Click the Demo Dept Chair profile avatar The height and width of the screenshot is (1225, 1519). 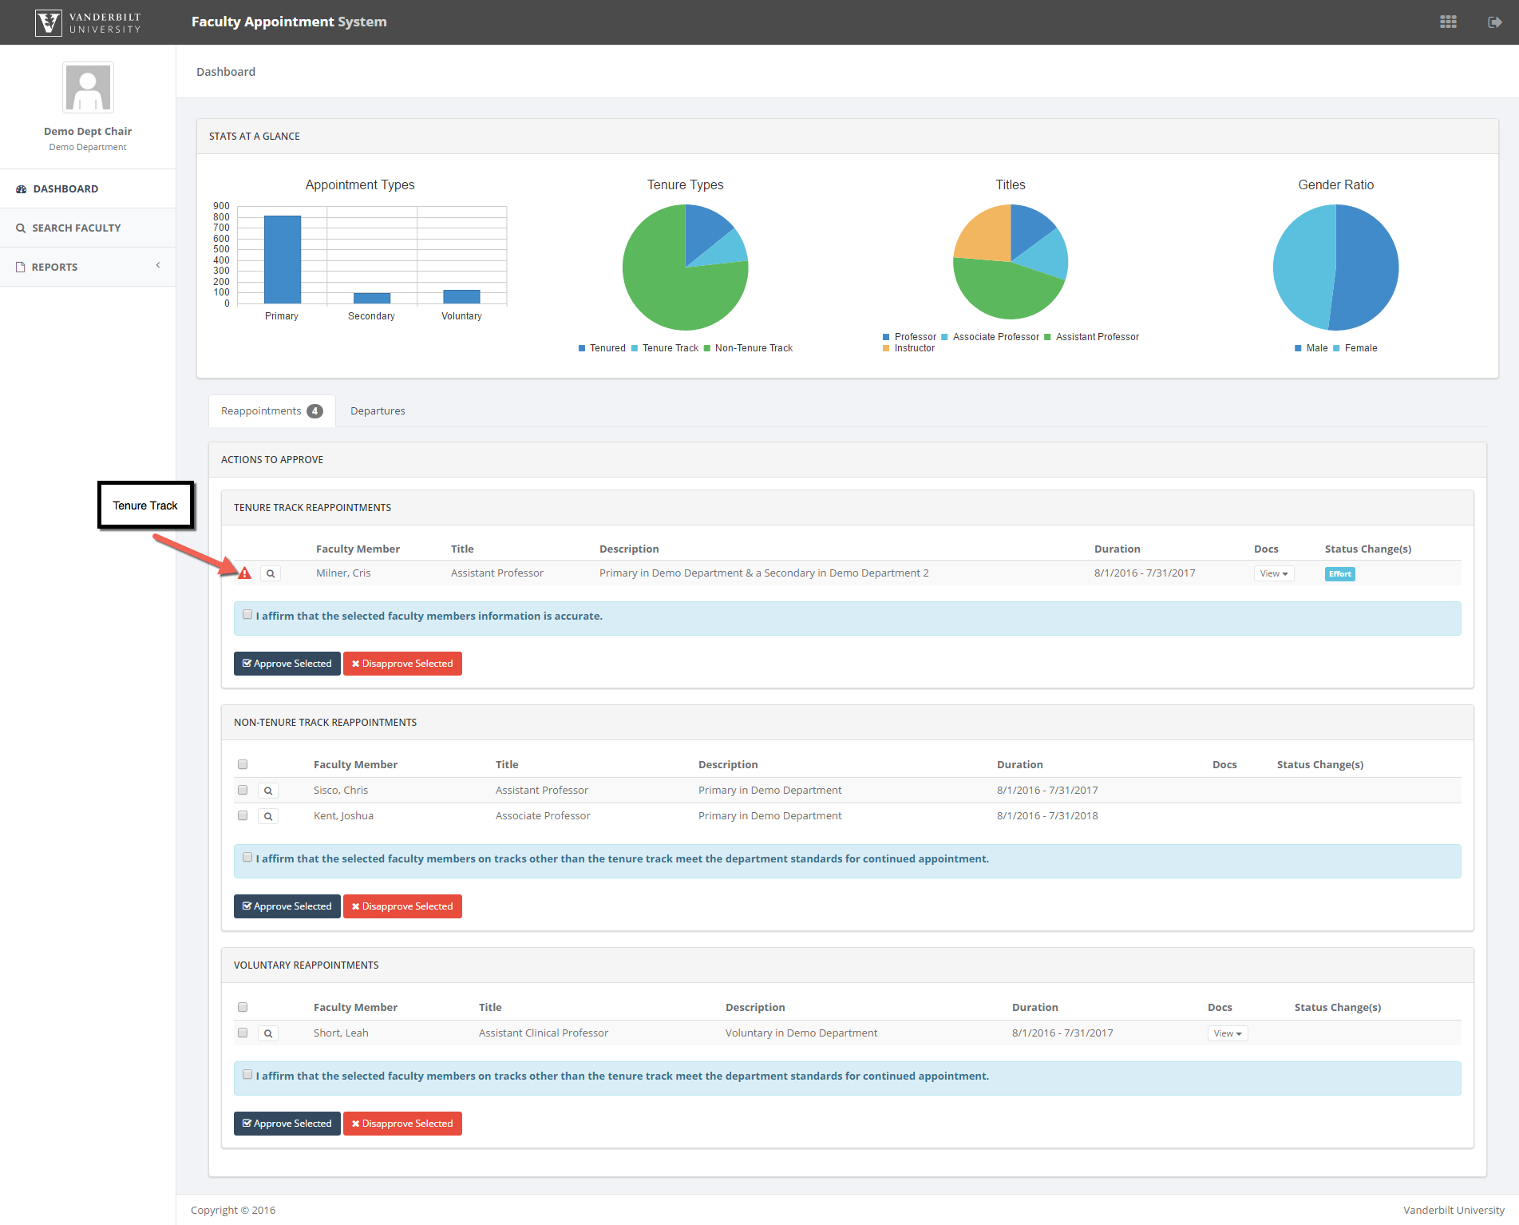coord(88,88)
